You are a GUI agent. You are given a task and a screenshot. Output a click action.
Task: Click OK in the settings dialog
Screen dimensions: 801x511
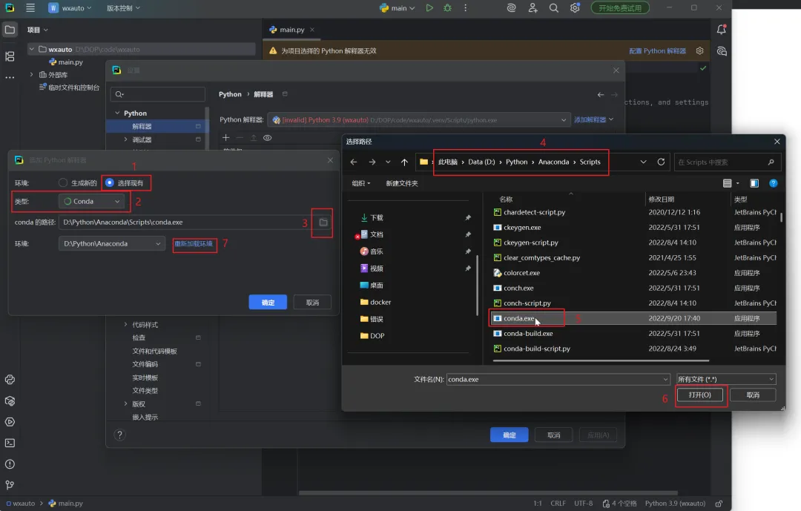(x=510, y=435)
